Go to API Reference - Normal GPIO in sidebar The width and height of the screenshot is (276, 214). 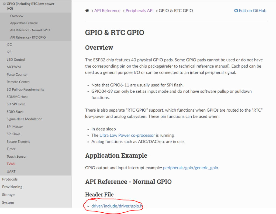coord(30,30)
